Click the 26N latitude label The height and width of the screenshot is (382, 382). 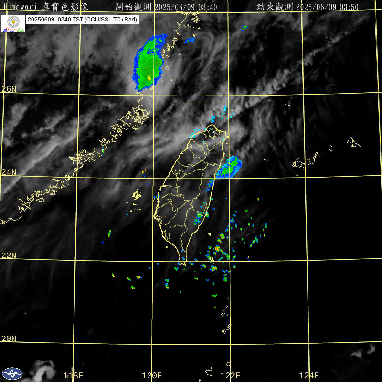(x=9, y=89)
